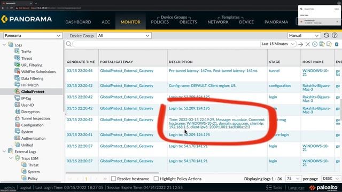Select the Traps ESM Threat tree item
This screenshot has height=192, width=342.
tap(33, 165)
